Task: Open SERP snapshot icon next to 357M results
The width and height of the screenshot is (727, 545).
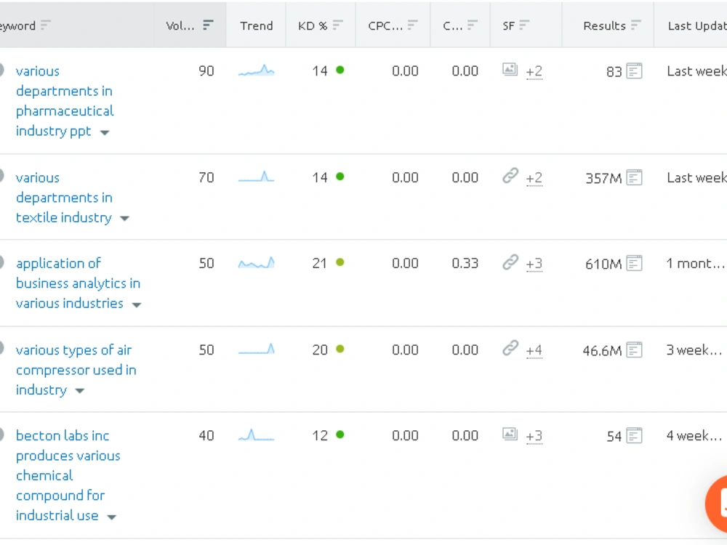Action: pos(634,177)
